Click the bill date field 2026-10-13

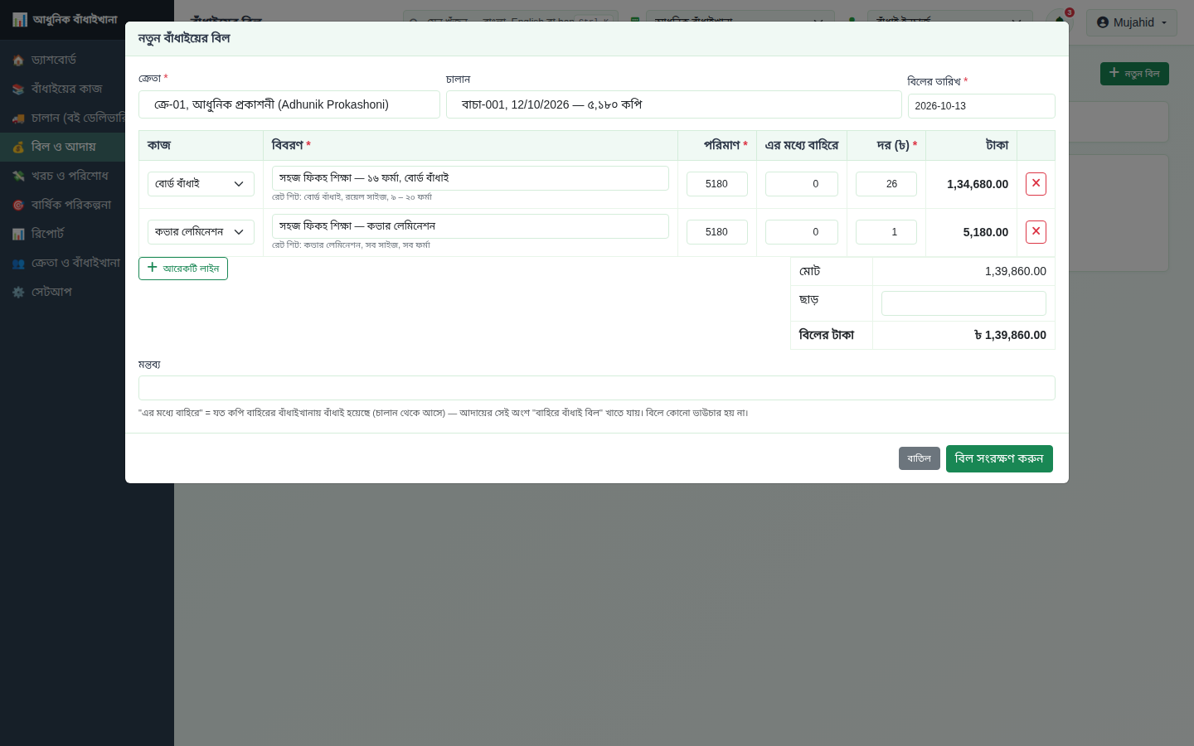(981, 106)
